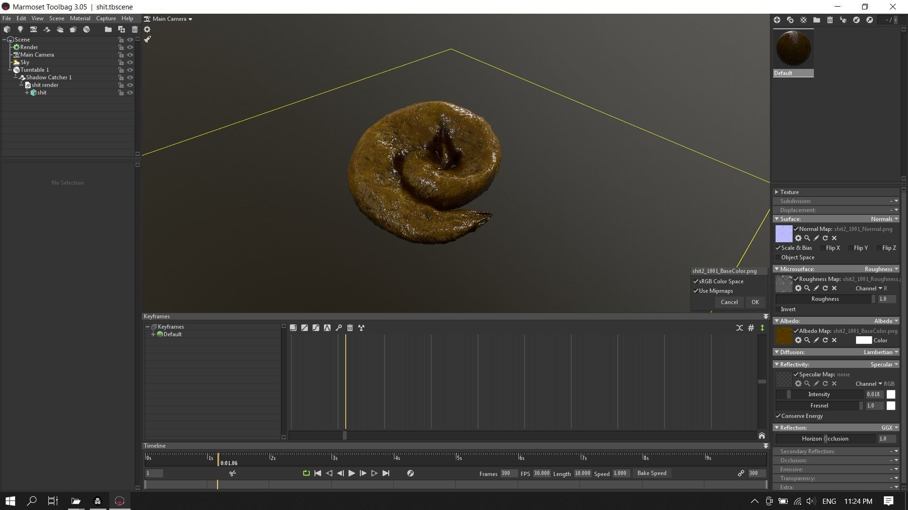Open the Capture menu

click(106, 18)
